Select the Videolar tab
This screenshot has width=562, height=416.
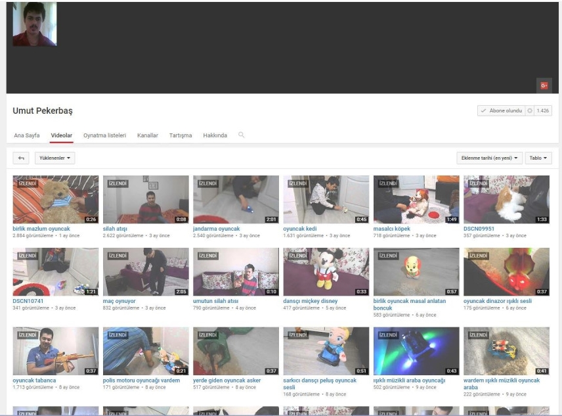click(61, 135)
